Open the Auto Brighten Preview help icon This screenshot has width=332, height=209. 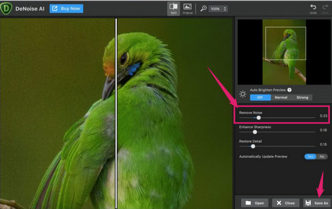click(x=289, y=90)
